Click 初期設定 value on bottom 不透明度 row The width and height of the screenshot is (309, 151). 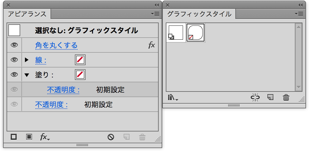[98, 105]
